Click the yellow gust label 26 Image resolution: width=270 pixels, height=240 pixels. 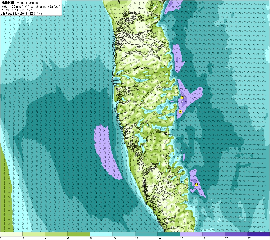(180, 112)
